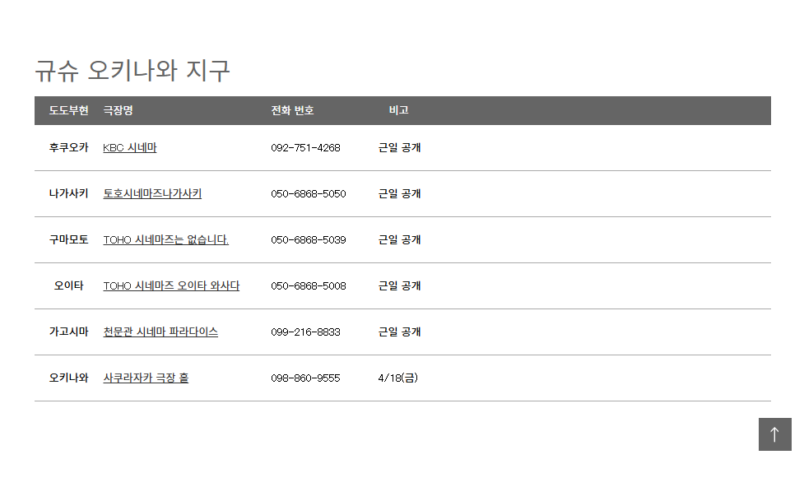
Task: Click phone number 050-6868-5008
Action: click(x=309, y=286)
